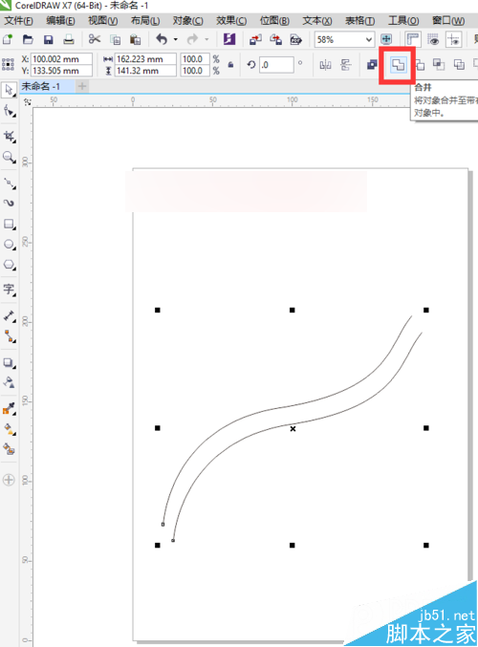
Task: Click the Intersect objects icon
Action: [x=439, y=65]
